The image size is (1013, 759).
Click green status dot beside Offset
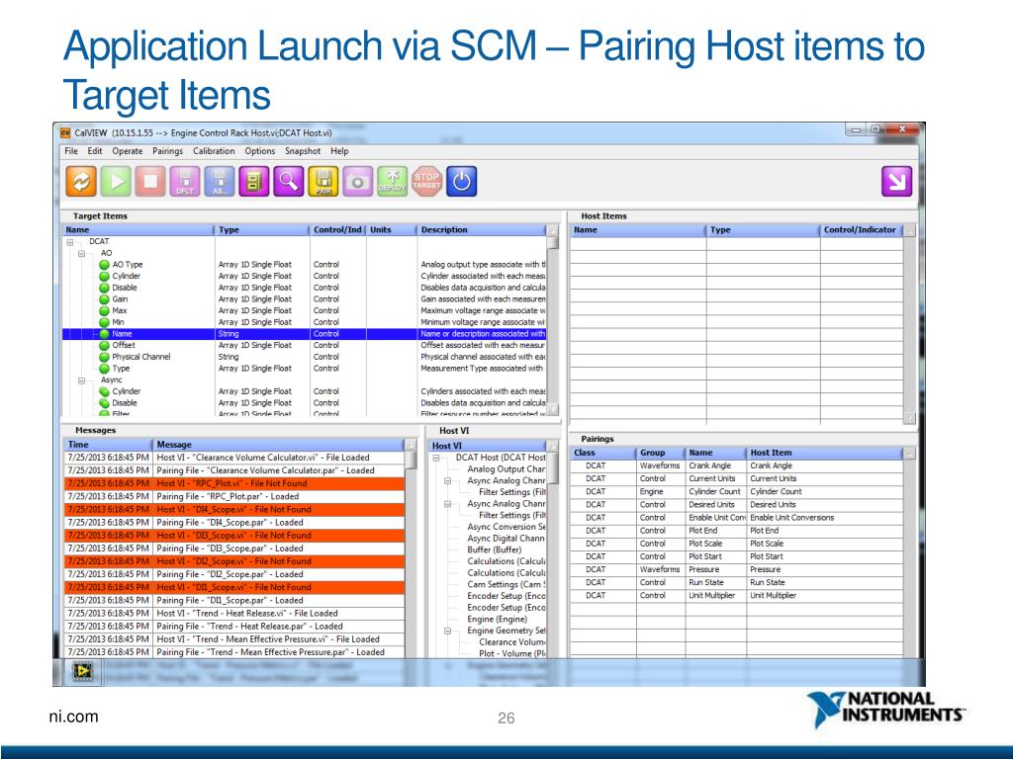point(104,345)
